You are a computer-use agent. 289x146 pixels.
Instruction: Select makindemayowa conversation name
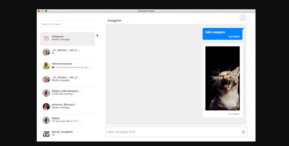tap(62, 64)
